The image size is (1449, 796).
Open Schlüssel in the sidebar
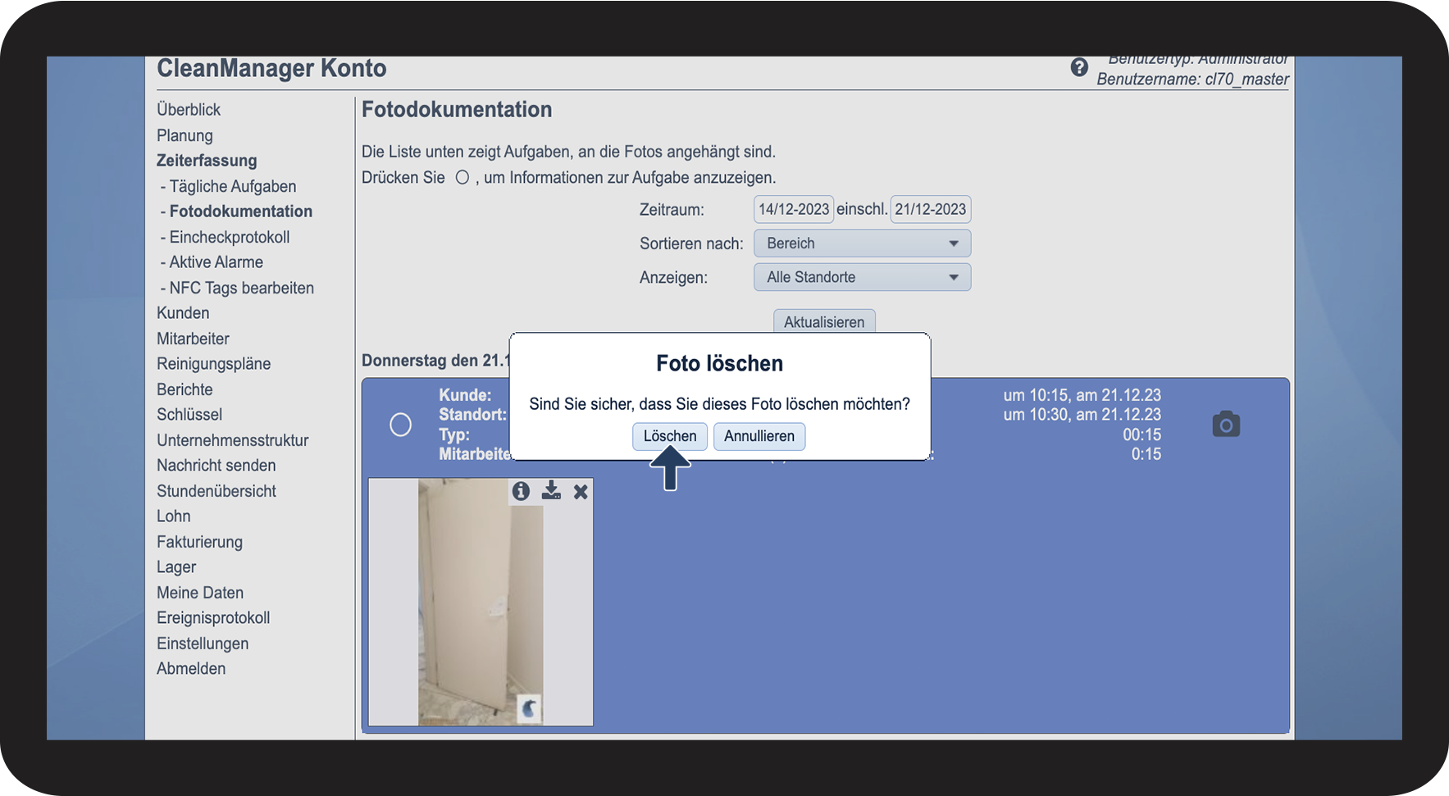point(189,415)
